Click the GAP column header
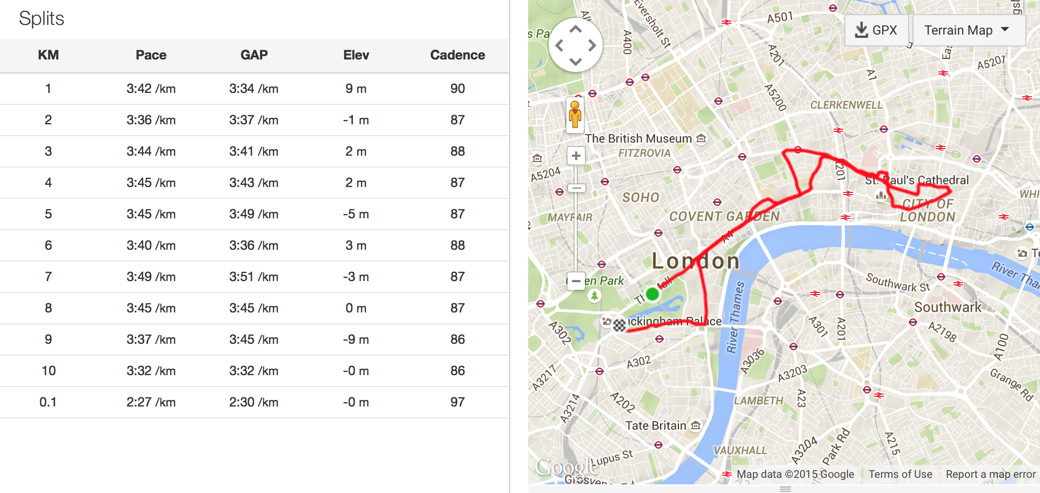This screenshot has width=1040, height=493. (x=254, y=55)
